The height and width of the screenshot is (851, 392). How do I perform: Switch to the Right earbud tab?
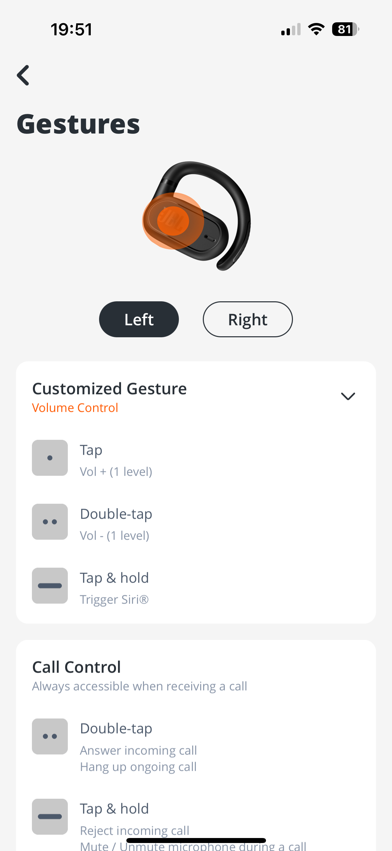[x=248, y=319]
